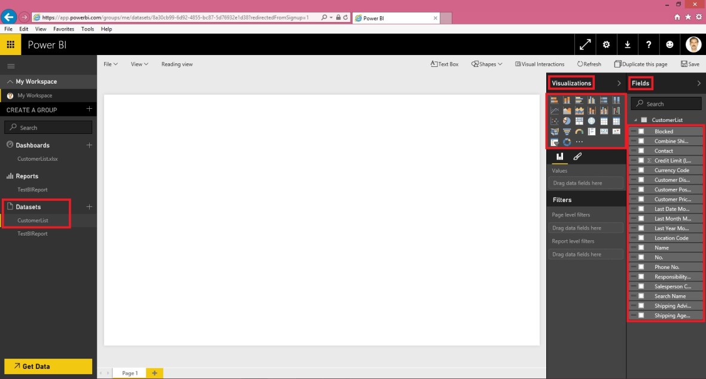Select the Funnel chart visualization
706x379 pixels.
tap(567, 132)
